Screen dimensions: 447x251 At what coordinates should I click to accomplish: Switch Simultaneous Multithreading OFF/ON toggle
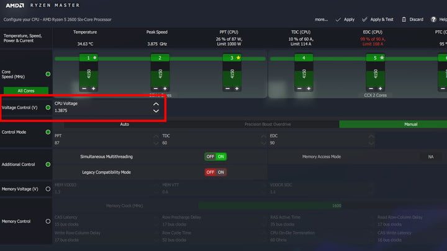(215, 157)
